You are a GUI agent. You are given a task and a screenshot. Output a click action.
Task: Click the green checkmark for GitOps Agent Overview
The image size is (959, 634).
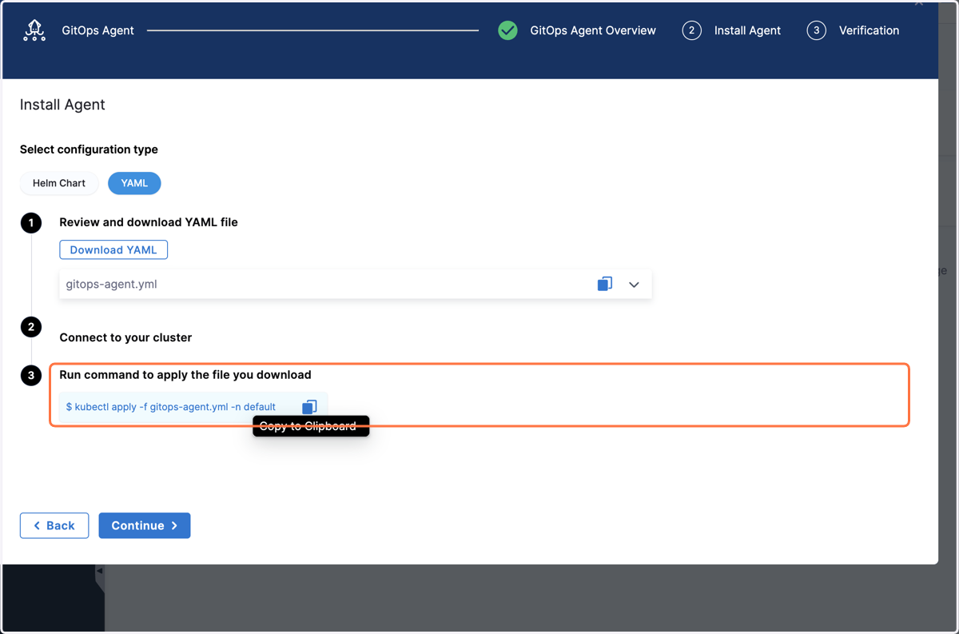[x=507, y=30]
